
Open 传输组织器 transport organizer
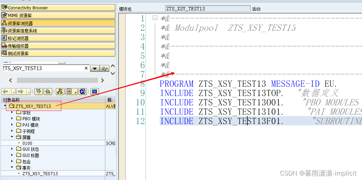(x=58, y=46)
